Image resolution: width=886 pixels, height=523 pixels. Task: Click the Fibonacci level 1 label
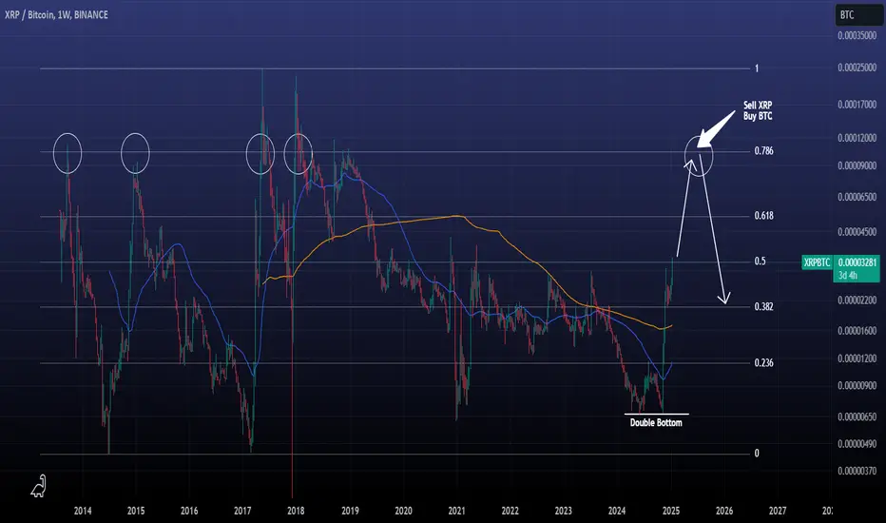click(x=757, y=68)
